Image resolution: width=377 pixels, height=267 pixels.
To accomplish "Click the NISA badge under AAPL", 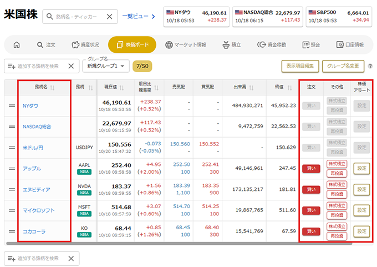I will tap(84, 172).
